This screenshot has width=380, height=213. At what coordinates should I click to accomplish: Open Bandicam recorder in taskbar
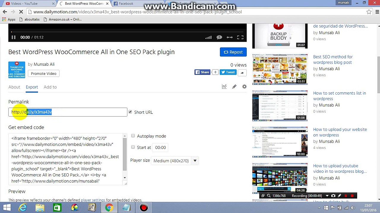144,208
